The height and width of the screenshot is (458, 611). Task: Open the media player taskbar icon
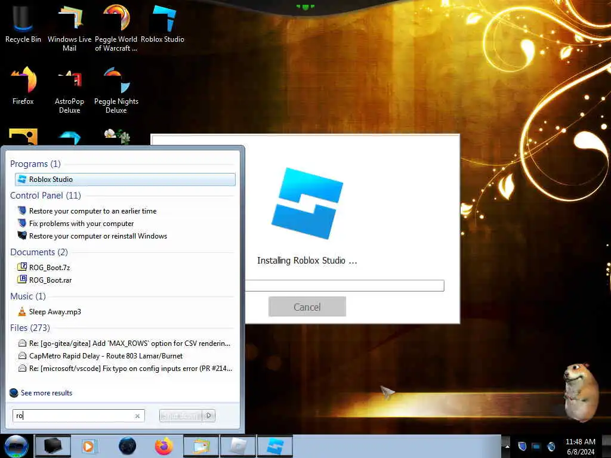[x=88, y=446]
